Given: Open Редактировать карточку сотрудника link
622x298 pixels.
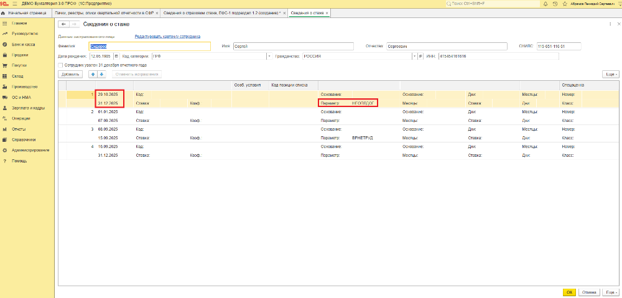Looking at the screenshot, I should tap(167, 37).
